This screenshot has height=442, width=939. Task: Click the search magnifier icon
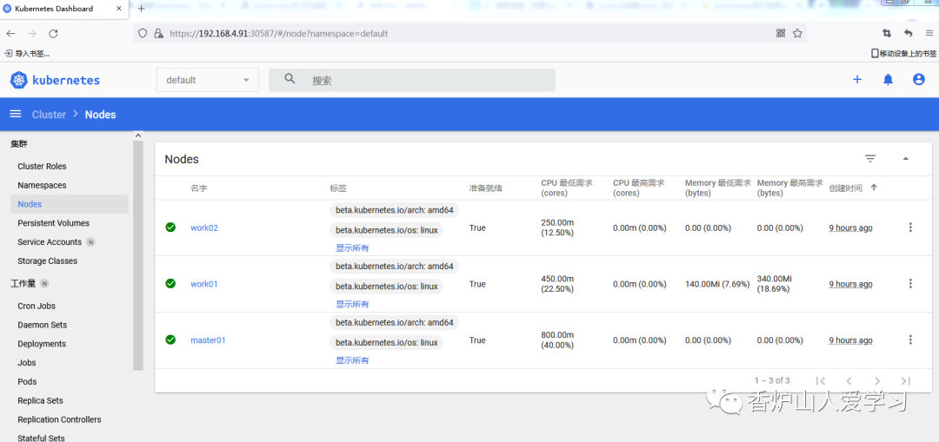coord(290,79)
